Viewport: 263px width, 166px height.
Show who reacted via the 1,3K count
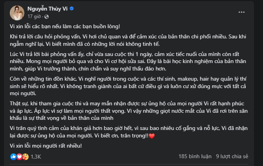(36, 157)
